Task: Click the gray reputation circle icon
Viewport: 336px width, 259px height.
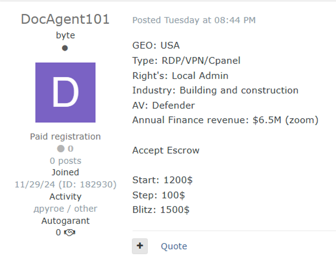Action: [x=61, y=149]
